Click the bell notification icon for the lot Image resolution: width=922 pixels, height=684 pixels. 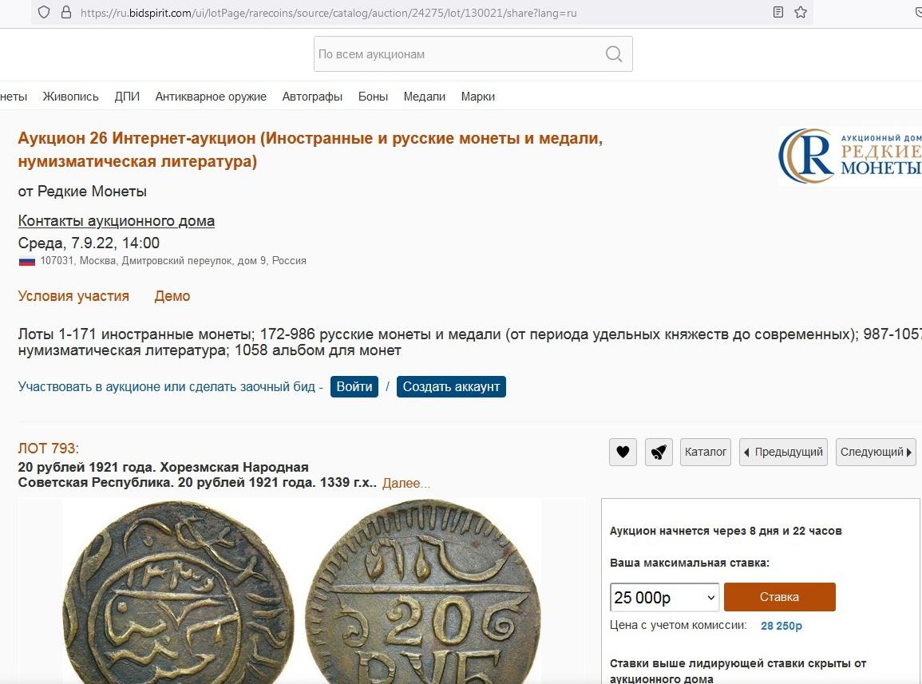659,453
